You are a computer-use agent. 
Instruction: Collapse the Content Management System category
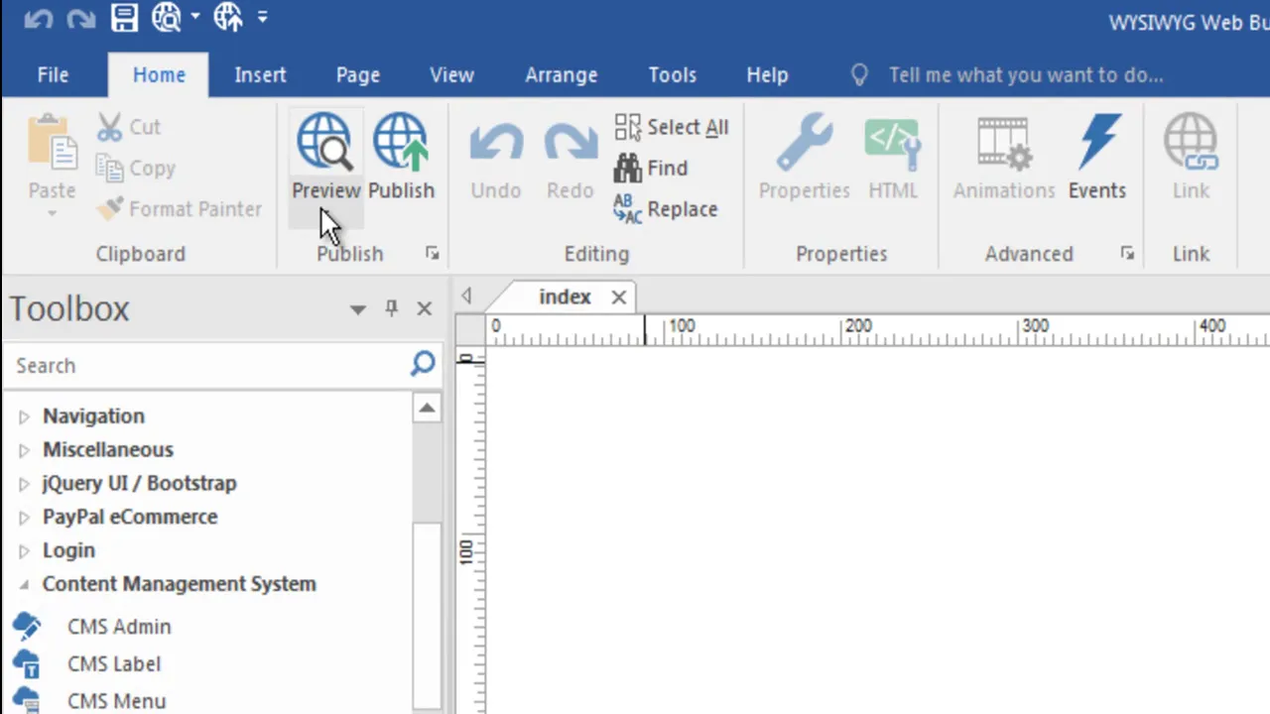[x=25, y=585]
